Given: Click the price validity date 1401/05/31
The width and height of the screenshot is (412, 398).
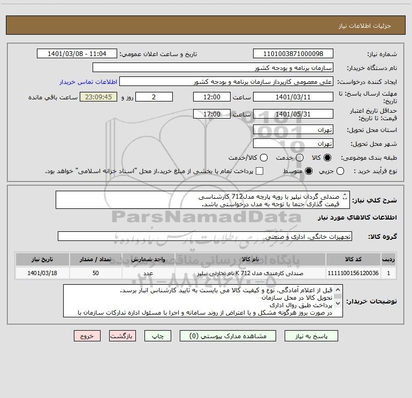Looking at the screenshot, I should tap(293, 114).
